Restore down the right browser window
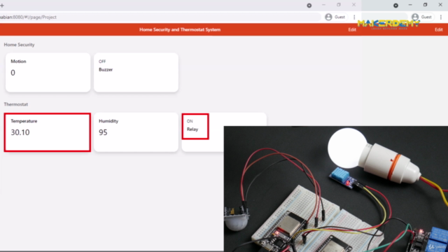The image size is (448, 252). click(425, 5)
